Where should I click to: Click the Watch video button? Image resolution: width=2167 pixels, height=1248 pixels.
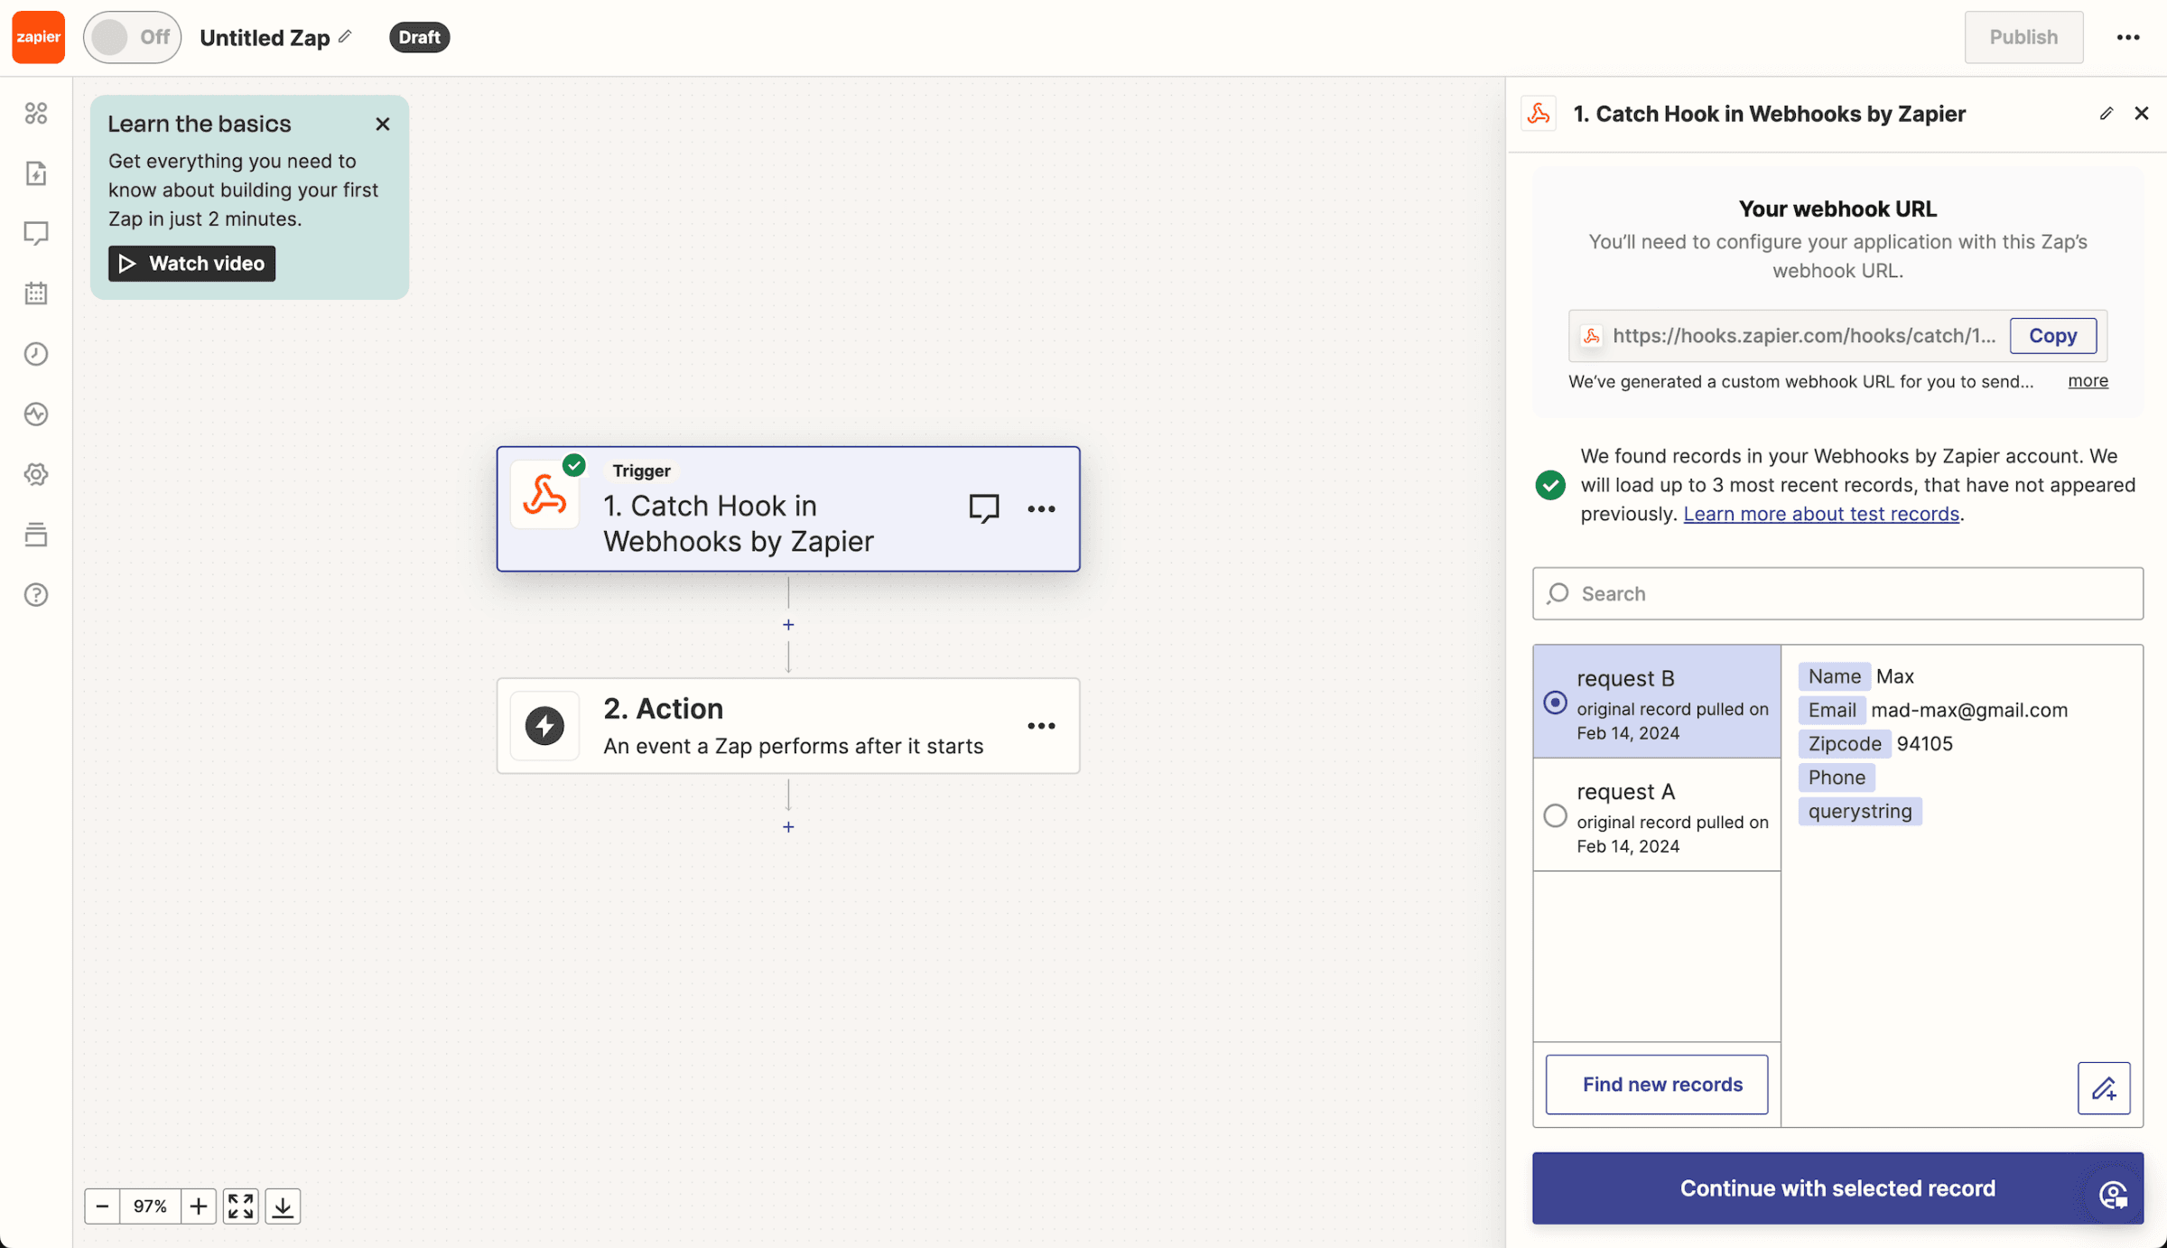coord(191,264)
